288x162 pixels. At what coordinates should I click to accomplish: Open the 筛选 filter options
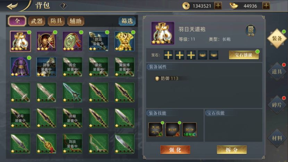127,21
